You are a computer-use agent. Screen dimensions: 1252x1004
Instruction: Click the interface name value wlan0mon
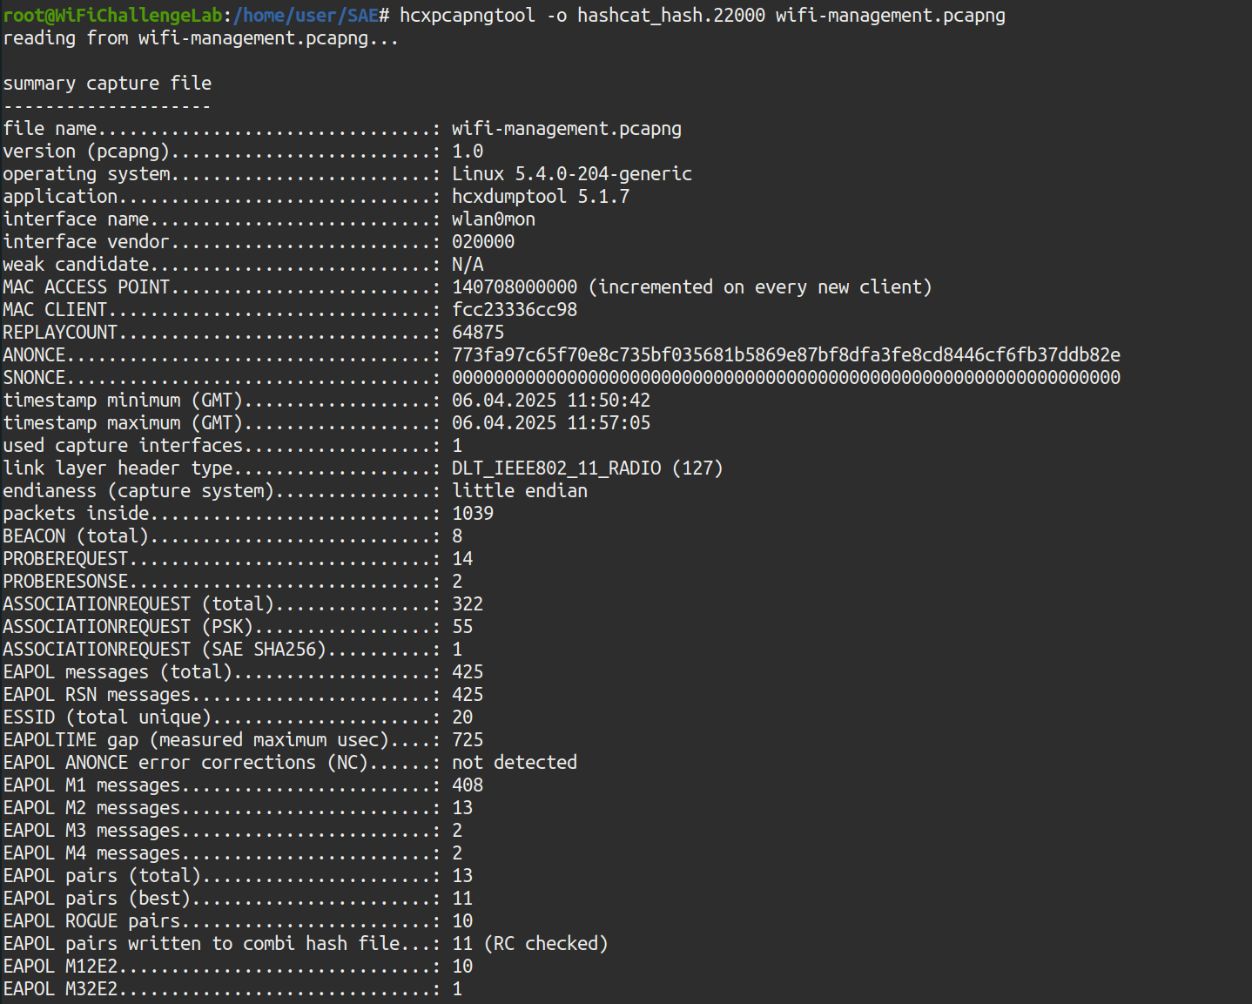point(493,219)
